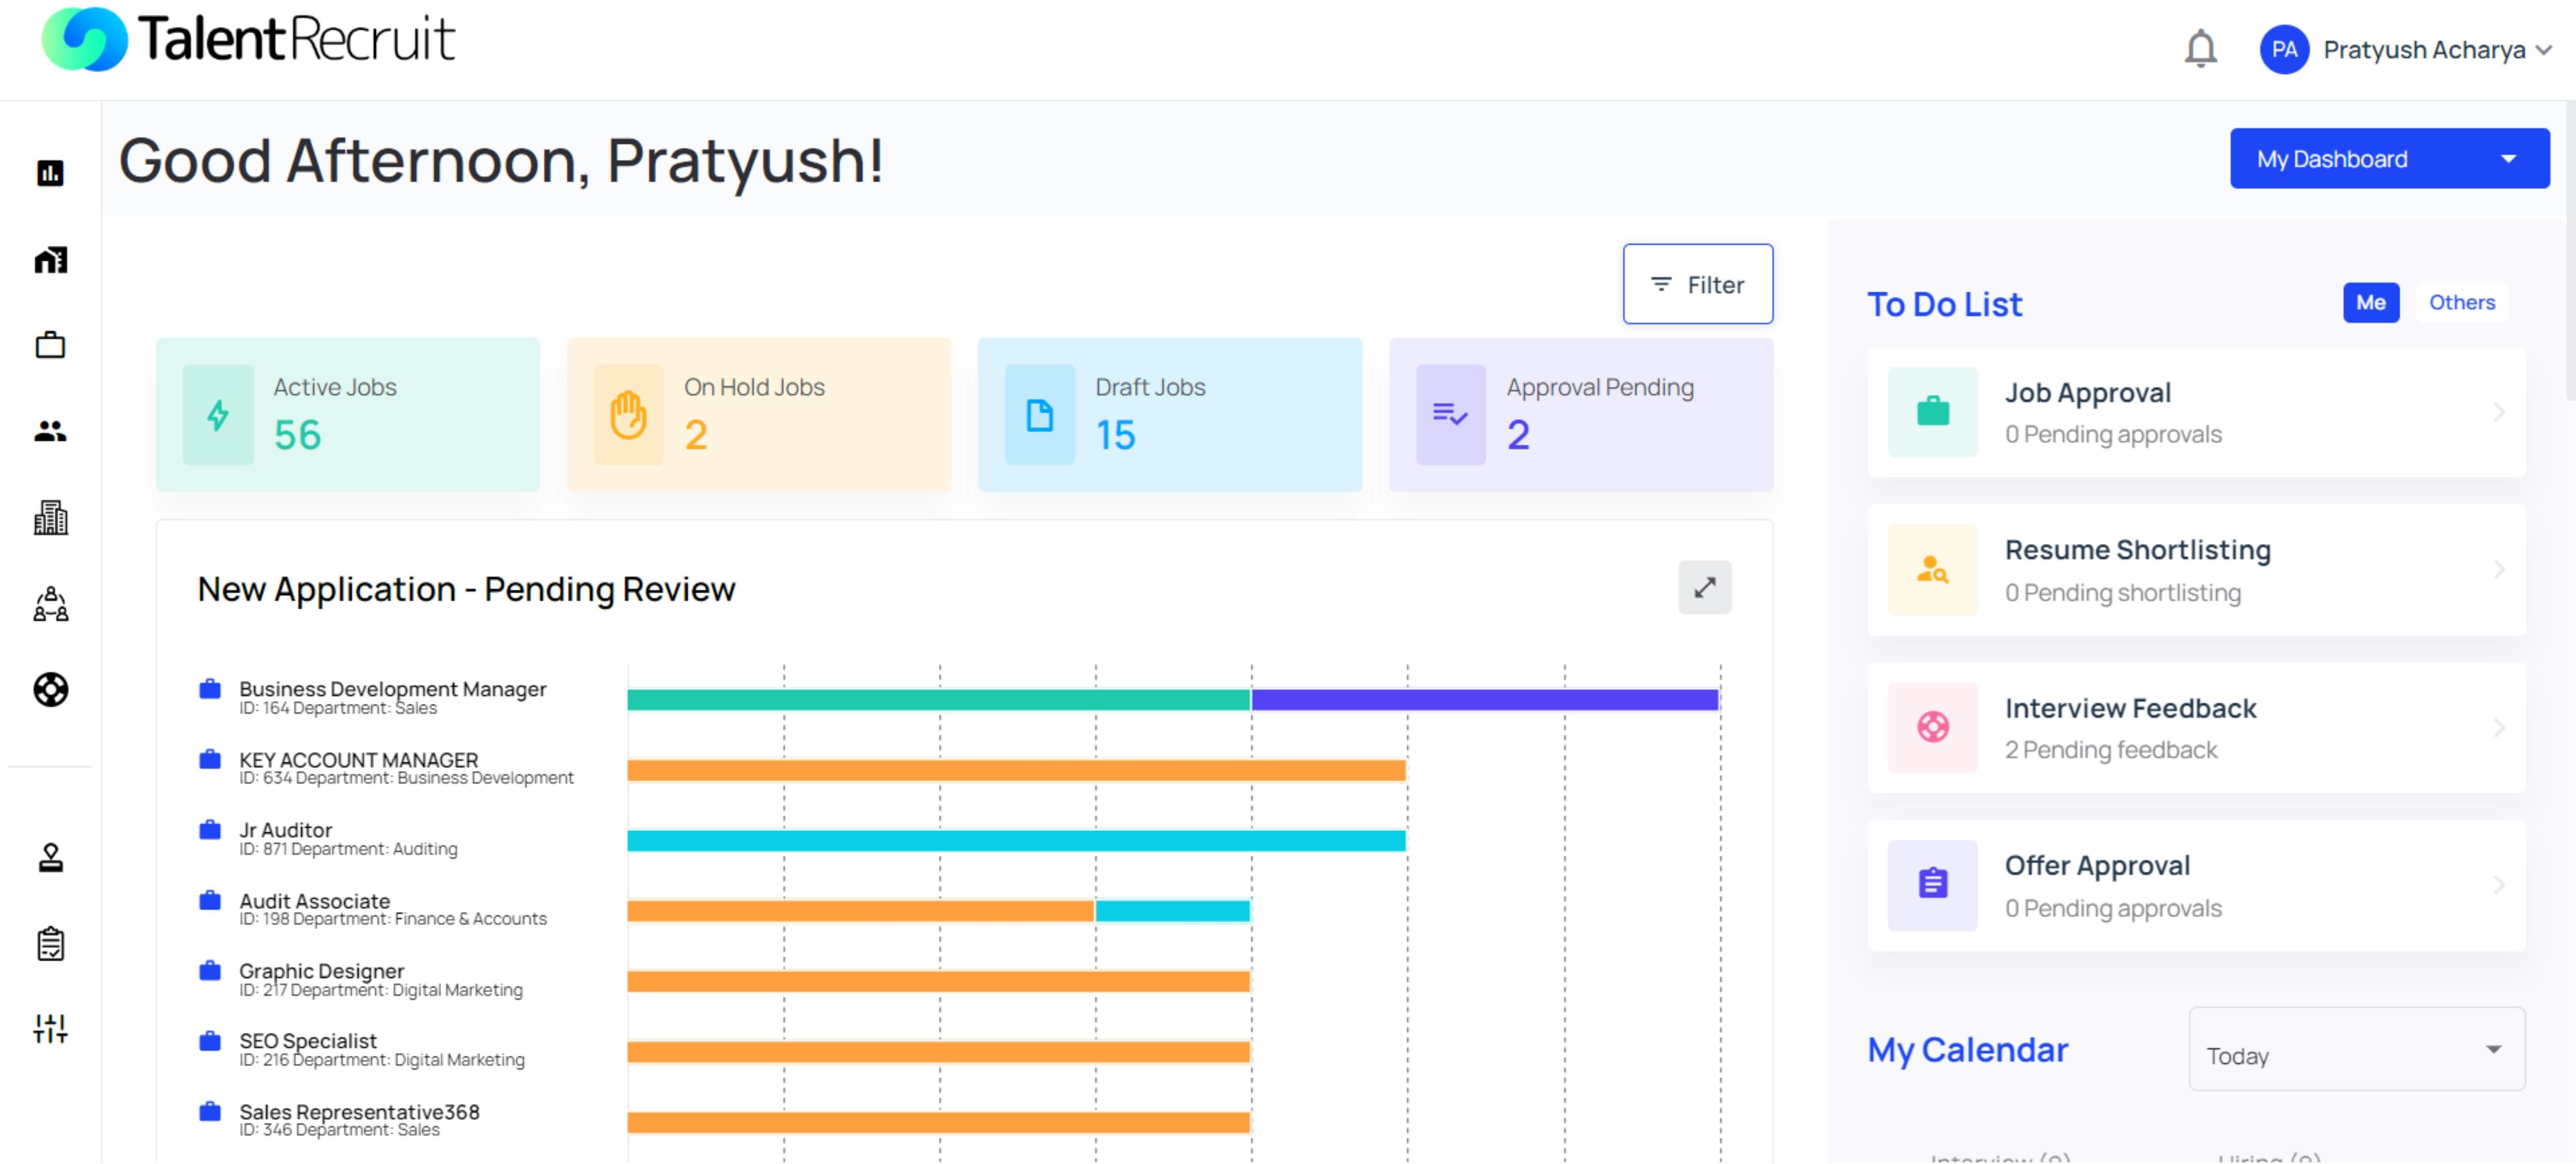Click the stamp approval icon in sidebar
Viewport: 2576px width, 1164px height.
pos(49,857)
